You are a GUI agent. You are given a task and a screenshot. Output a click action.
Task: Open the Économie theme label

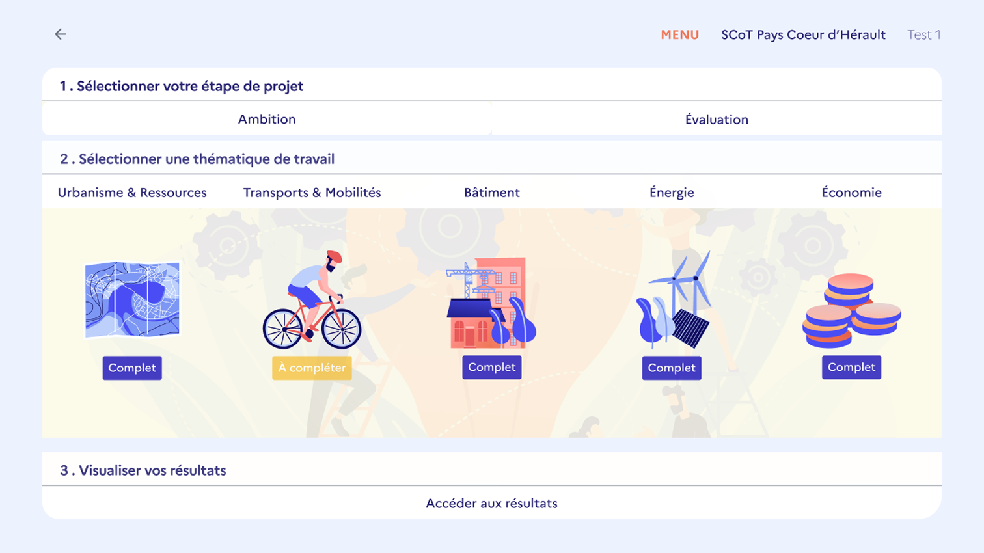pos(851,193)
